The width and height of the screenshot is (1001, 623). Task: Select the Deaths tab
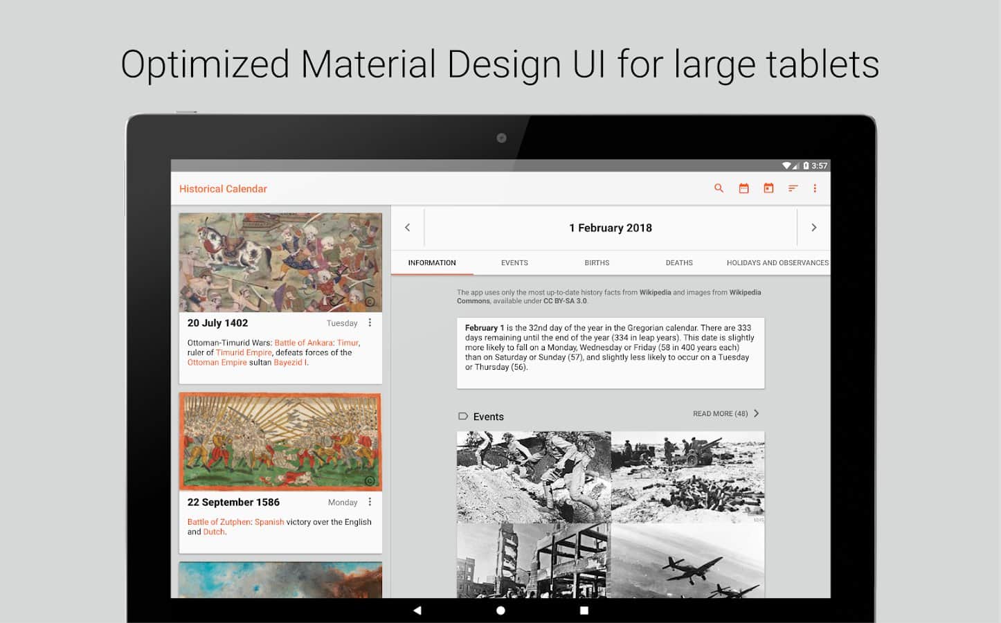tap(679, 263)
